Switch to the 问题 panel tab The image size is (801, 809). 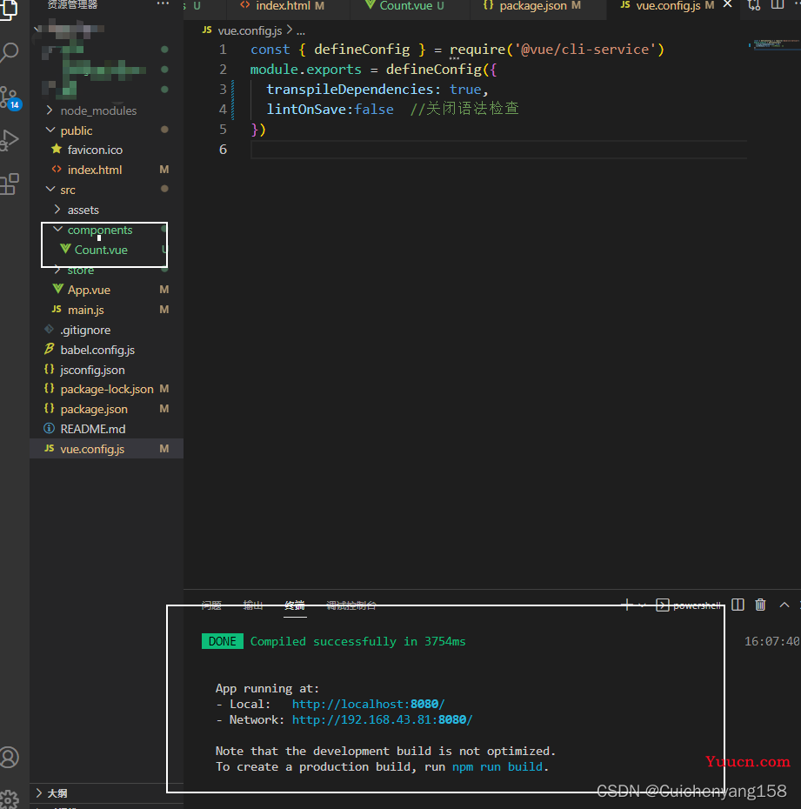coord(211,605)
